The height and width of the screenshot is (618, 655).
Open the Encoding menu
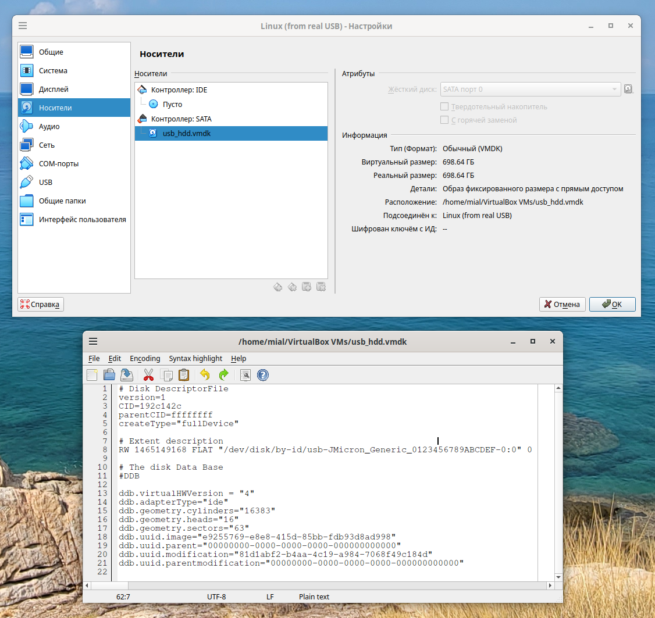[145, 359]
